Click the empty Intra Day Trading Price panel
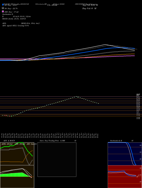 pyautogui.click(x=57, y=160)
